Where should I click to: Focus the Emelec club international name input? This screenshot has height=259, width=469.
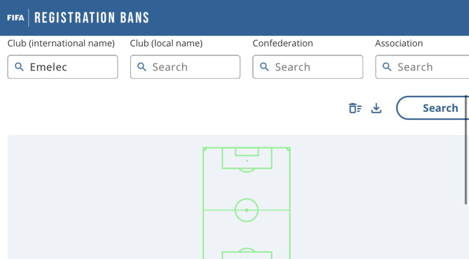[62, 67]
